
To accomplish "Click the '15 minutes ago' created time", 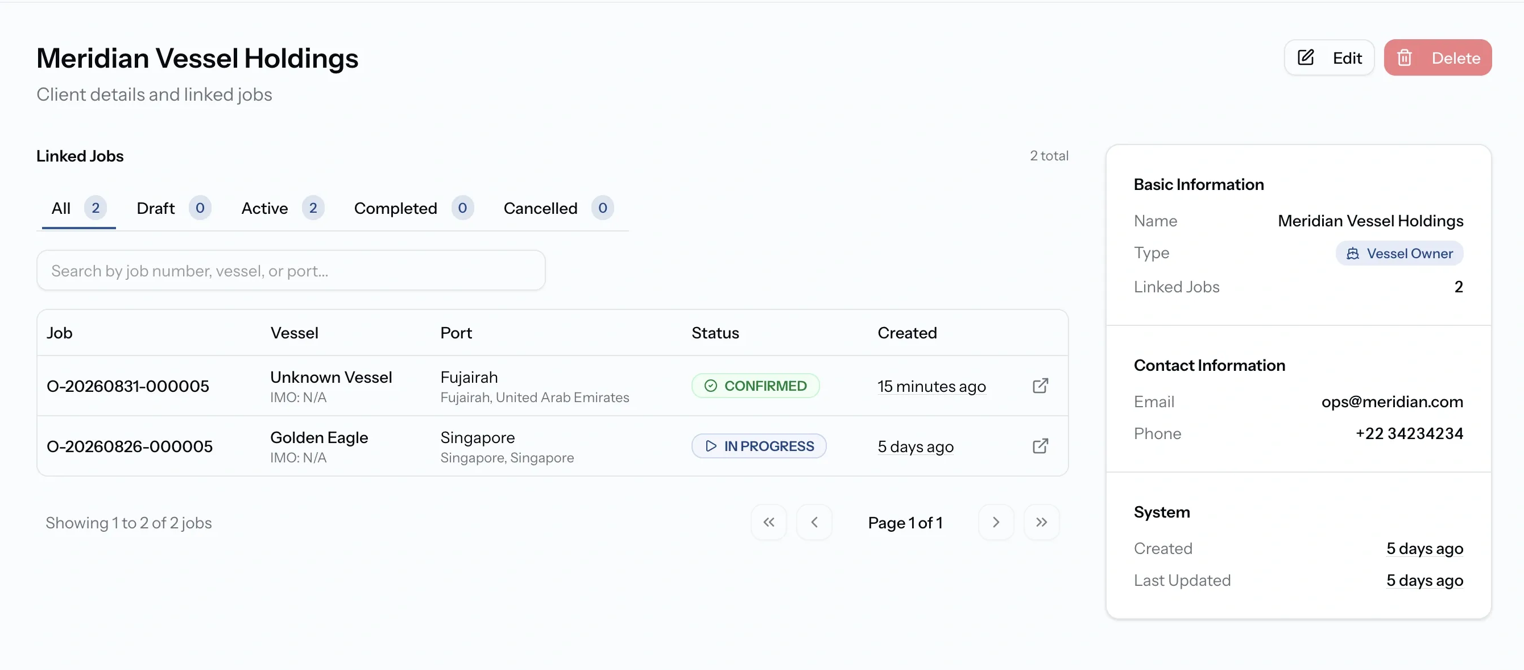I will (x=931, y=387).
